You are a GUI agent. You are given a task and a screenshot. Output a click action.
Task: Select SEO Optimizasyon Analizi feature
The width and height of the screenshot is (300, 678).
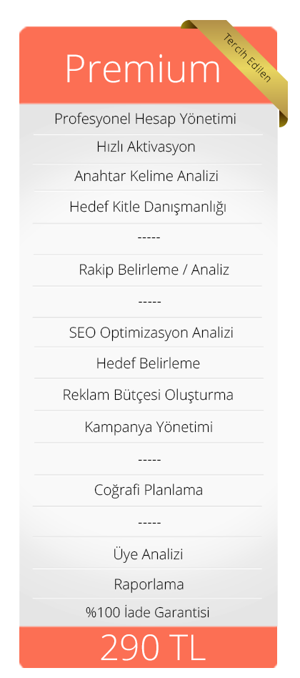[x=151, y=333]
